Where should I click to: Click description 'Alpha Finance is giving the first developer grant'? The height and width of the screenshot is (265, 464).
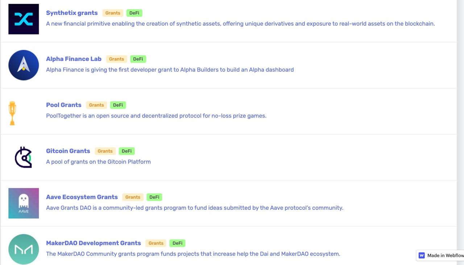(170, 70)
